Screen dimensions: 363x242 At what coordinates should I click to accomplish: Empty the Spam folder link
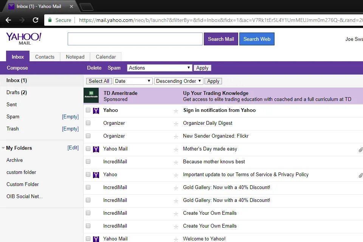click(70, 117)
